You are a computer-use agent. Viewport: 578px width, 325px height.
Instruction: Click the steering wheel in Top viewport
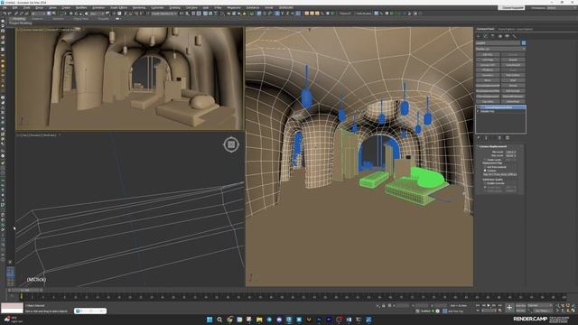(231, 144)
